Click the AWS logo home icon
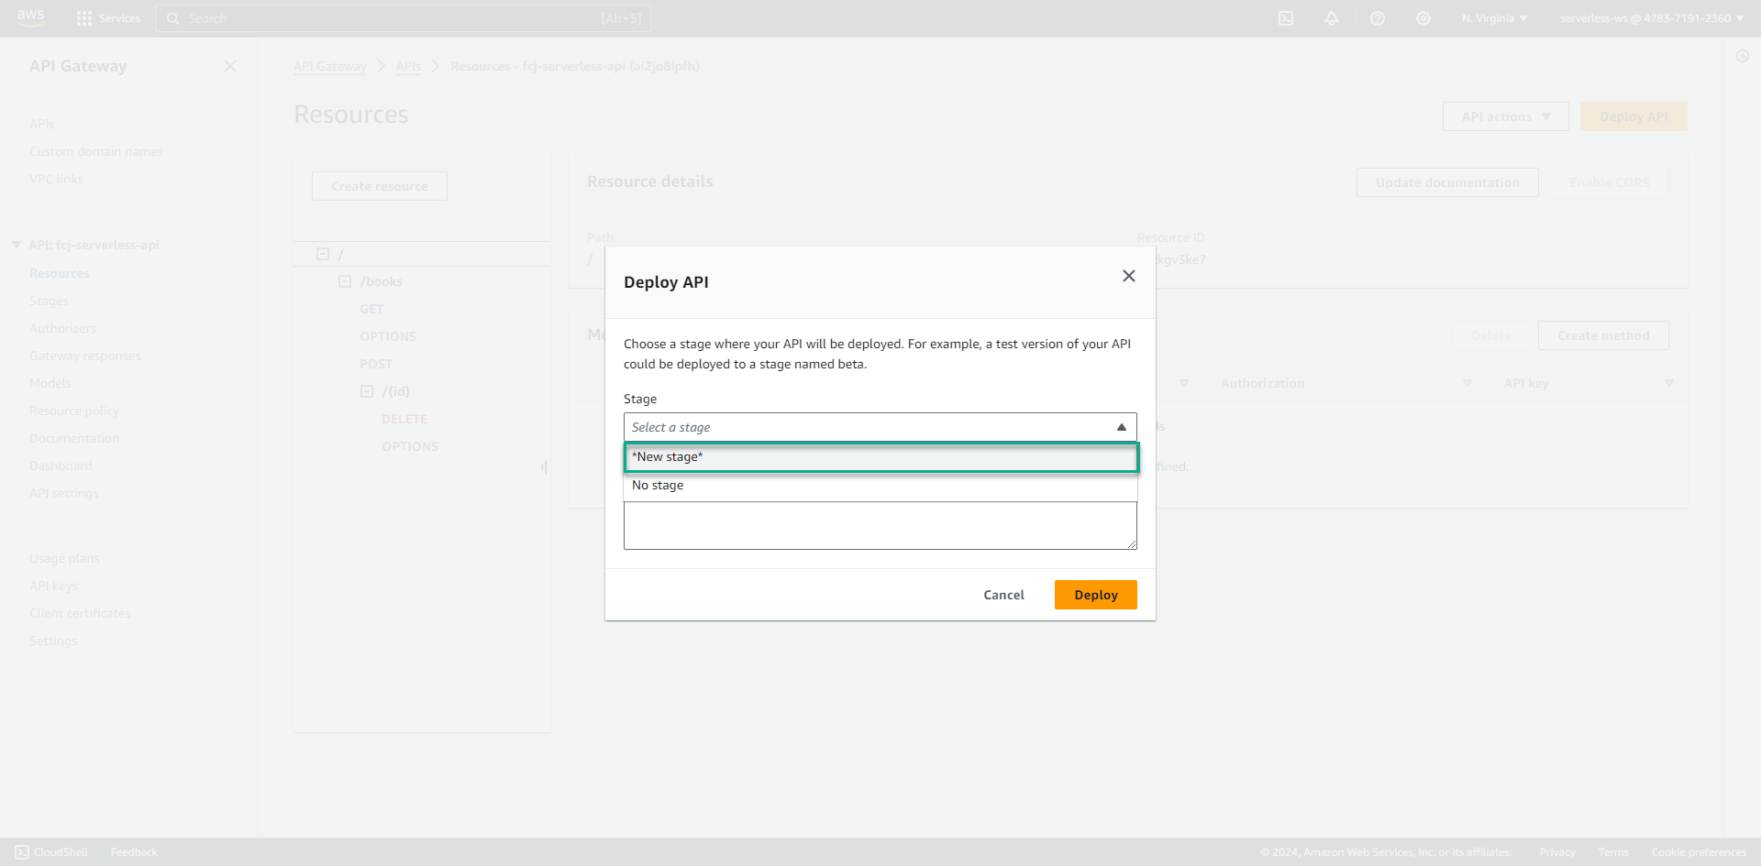This screenshot has height=866, width=1761. pos(30,17)
